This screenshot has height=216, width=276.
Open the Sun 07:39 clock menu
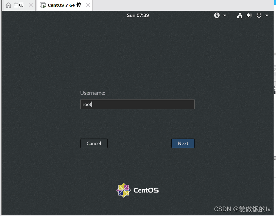(x=138, y=16)
